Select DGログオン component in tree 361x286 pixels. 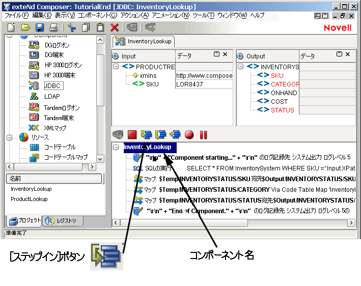tap(57, 45)
